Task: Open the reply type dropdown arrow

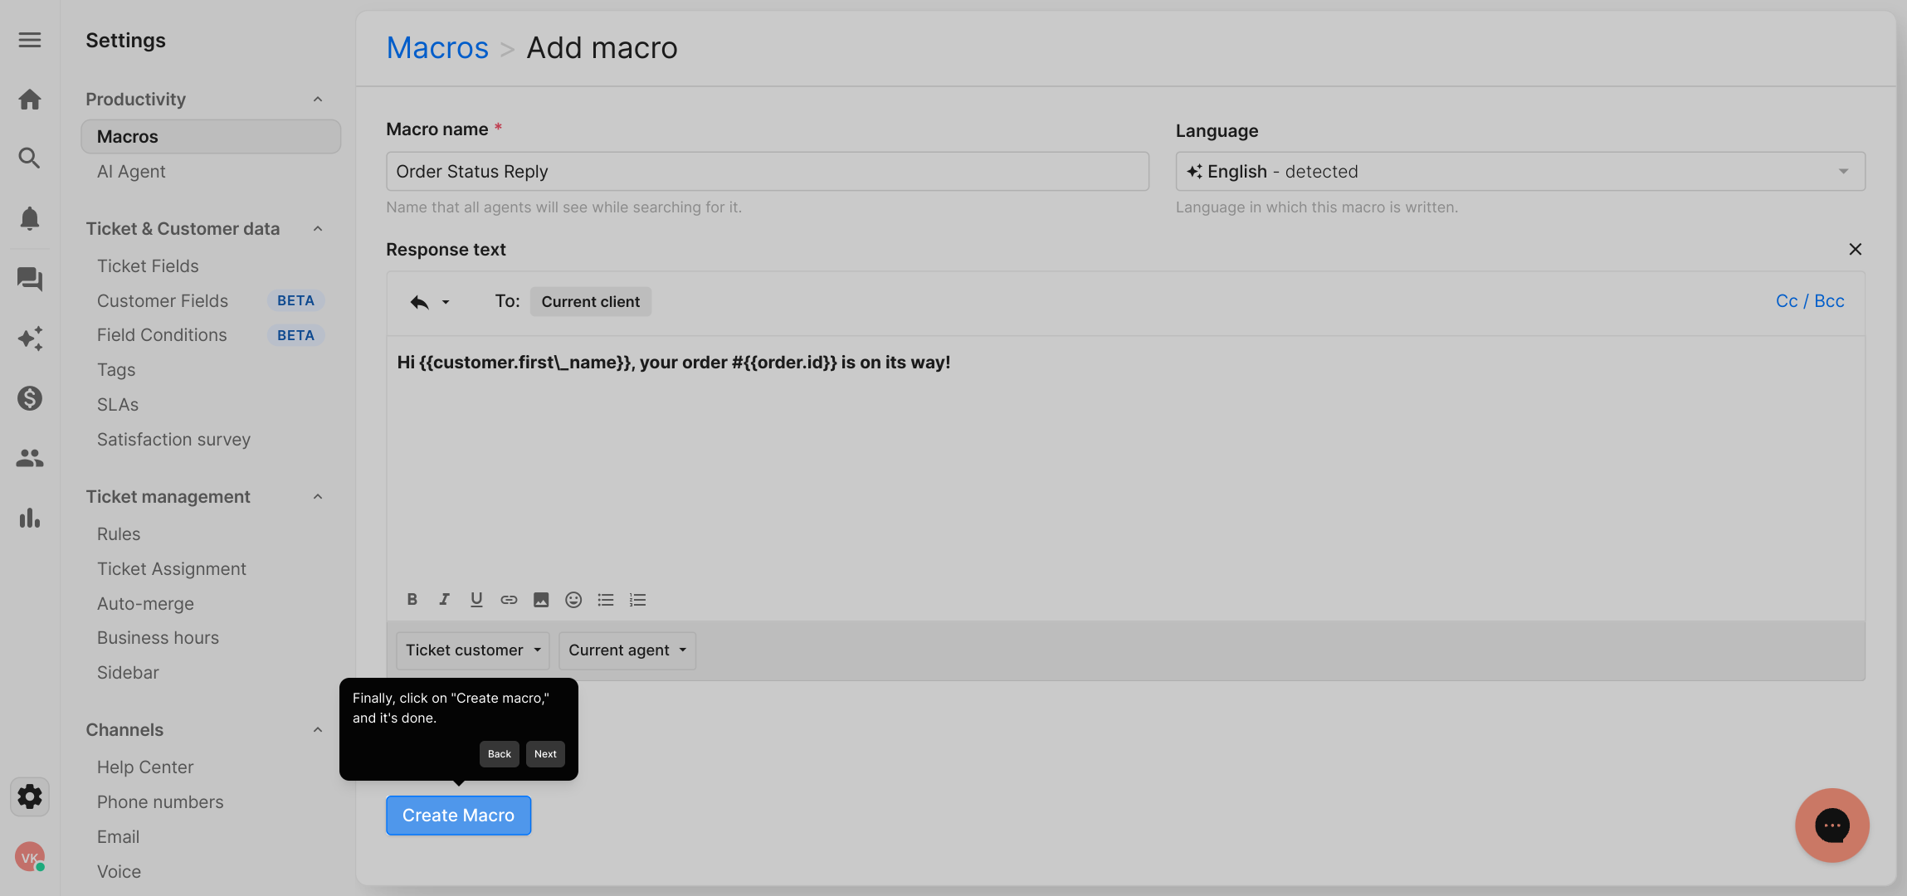Action: point(446,302)
